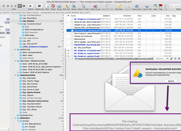Viewport: 181px width, 131px height.
Task: Click the Make Plain Text icon
Action: tap(108, 6)
